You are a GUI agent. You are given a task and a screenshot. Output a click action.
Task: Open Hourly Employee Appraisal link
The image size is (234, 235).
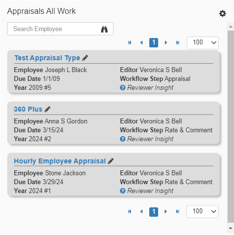60,161
